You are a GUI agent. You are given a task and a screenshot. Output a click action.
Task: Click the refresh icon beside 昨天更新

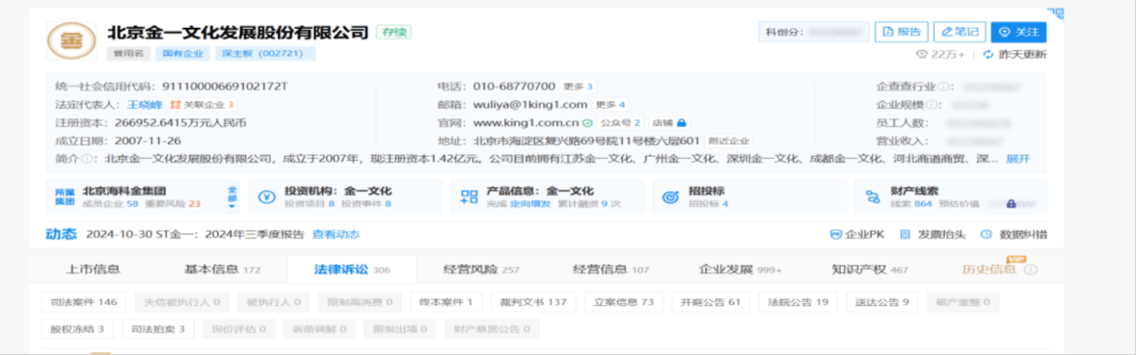point(987,54)
